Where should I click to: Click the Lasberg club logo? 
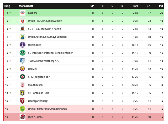[23, 13]
